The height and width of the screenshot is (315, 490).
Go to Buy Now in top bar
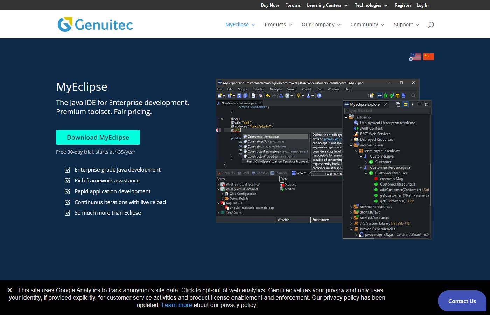[x=270, y=5]
